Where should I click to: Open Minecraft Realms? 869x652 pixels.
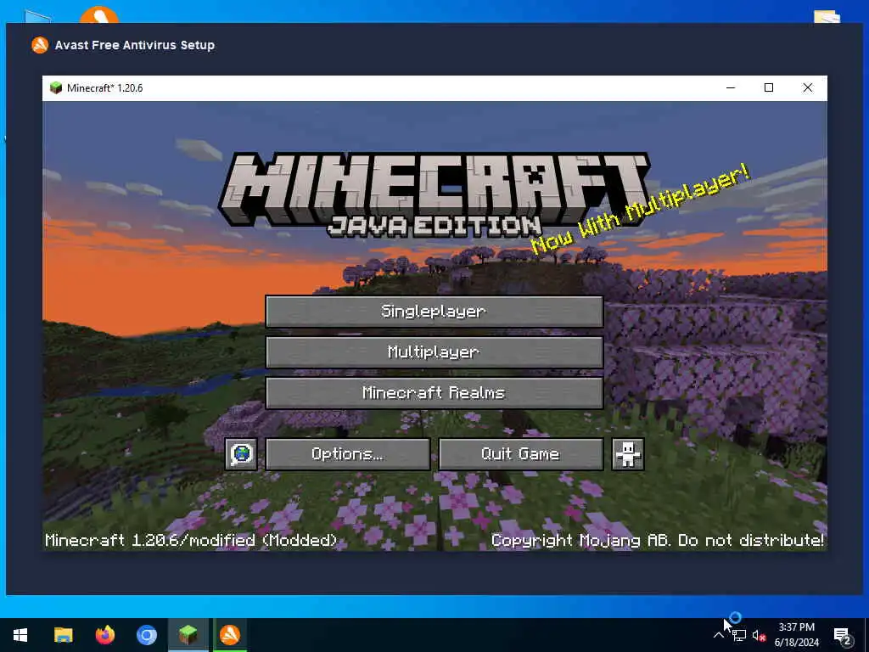point(434,393)
